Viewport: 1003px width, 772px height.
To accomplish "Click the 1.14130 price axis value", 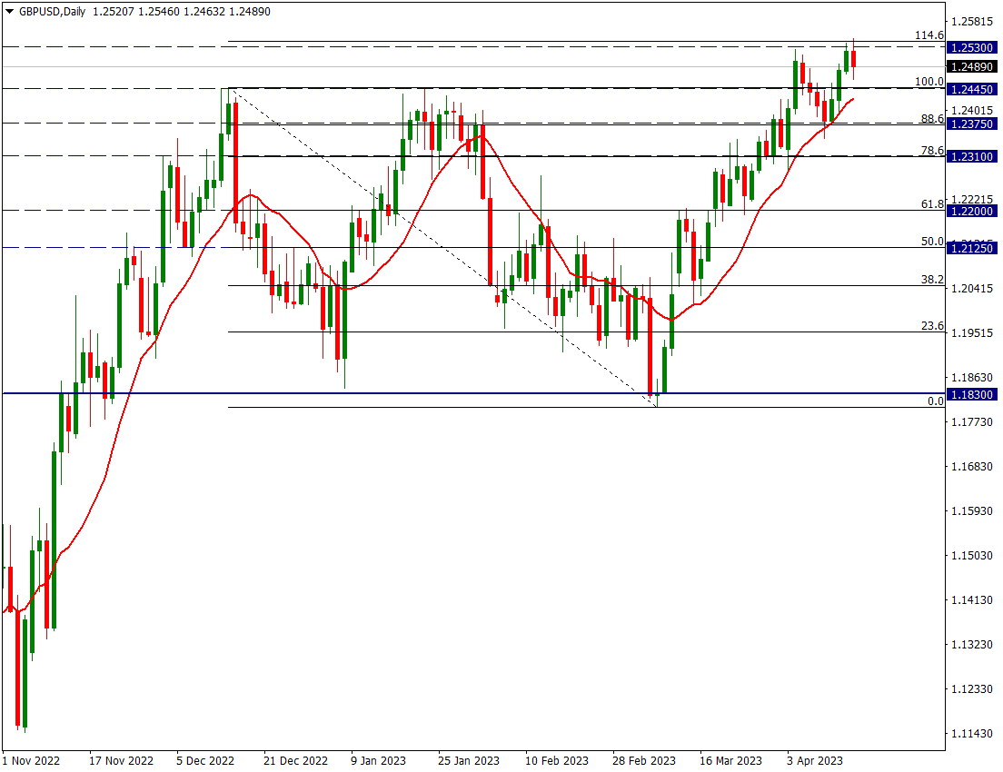I will click(972, 600).
